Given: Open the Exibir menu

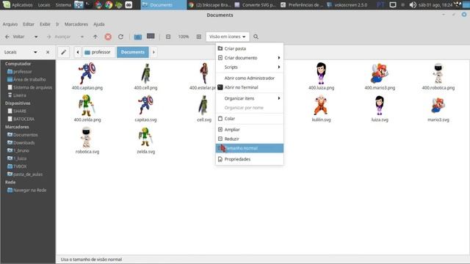Looking at the screenshot, I should pos(45,24).
